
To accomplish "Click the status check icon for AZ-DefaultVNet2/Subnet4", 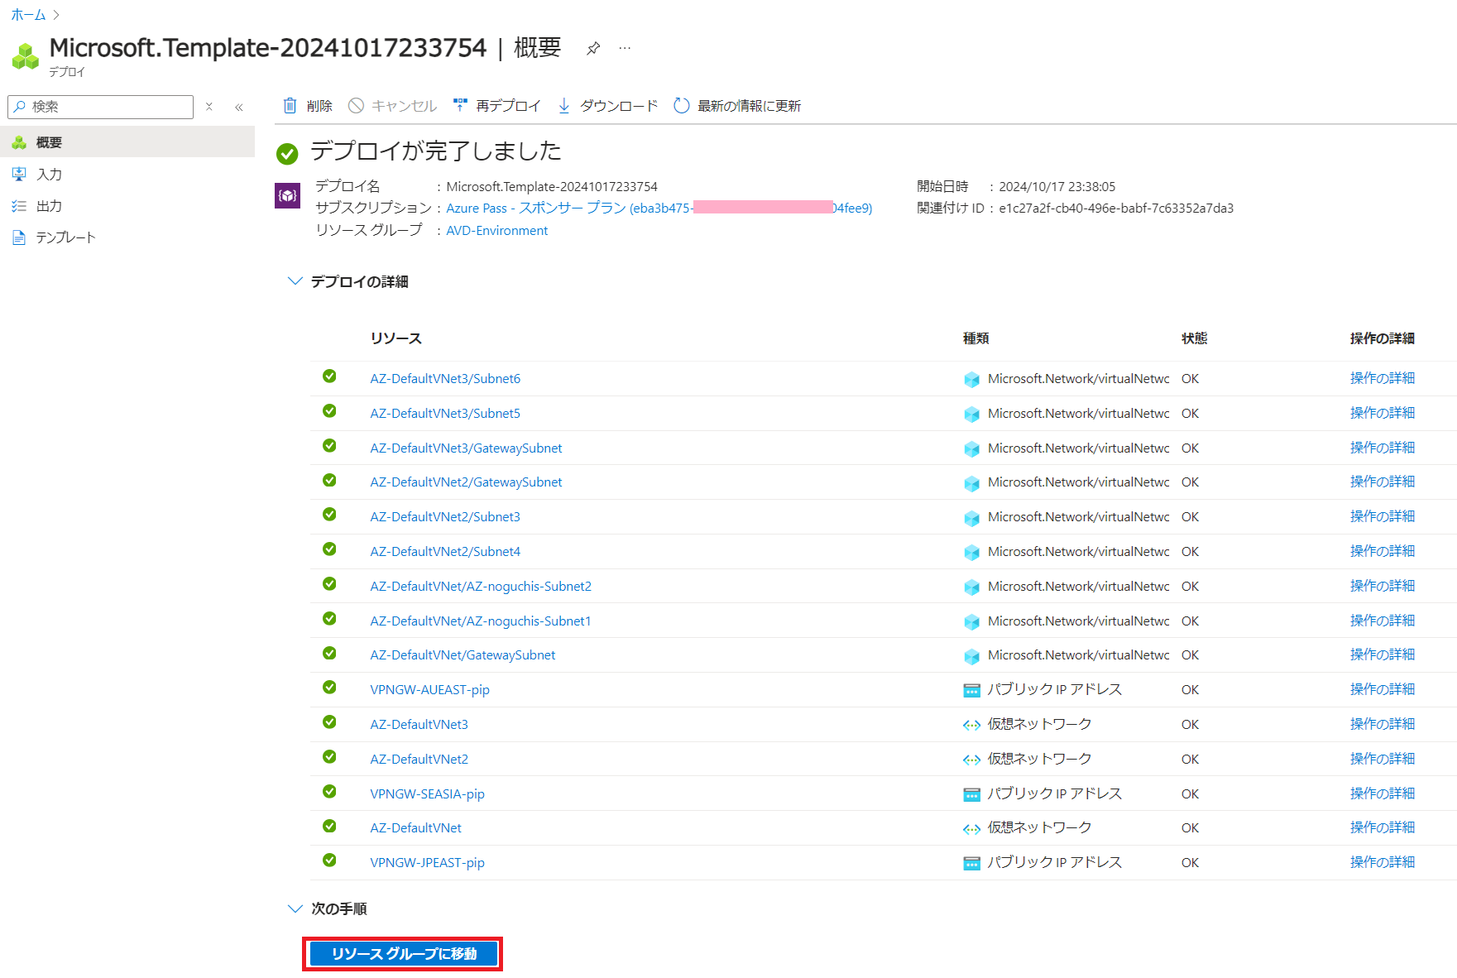I will coord(329,549).
